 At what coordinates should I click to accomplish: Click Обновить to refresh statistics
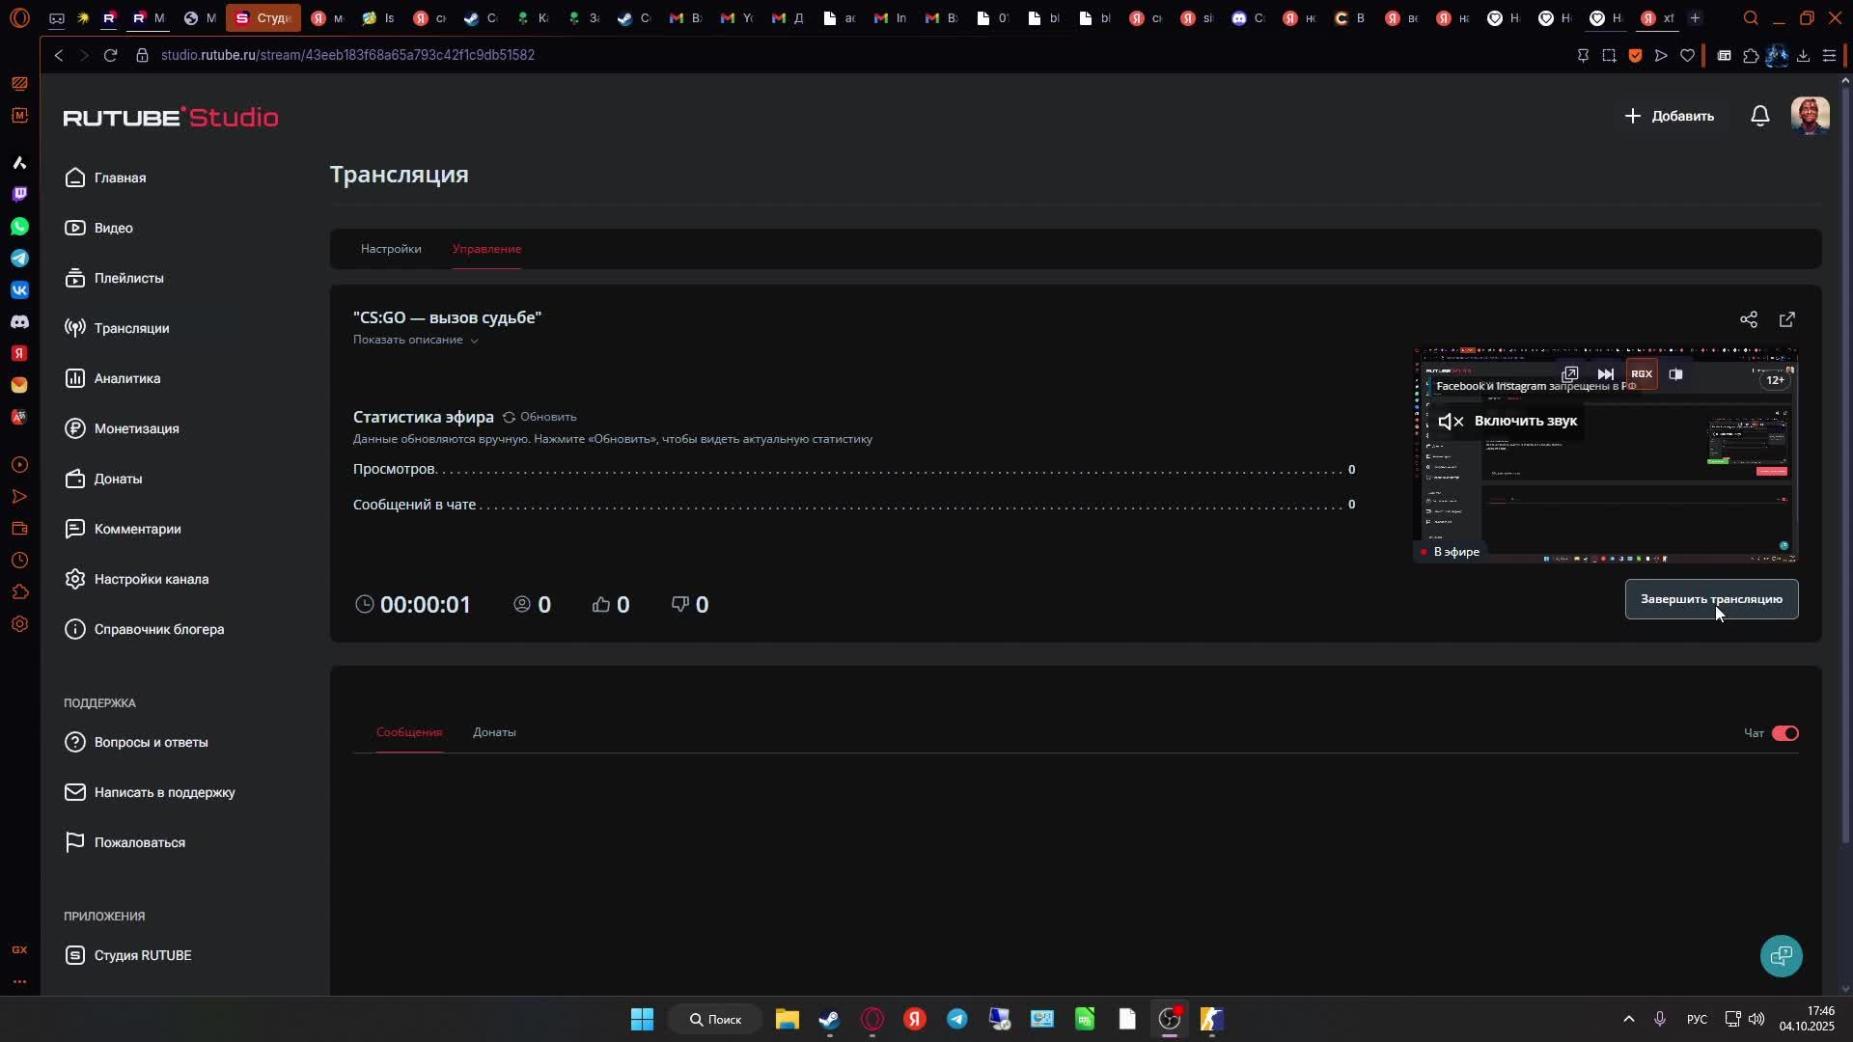pyautogui.click(x=539, y=417)
